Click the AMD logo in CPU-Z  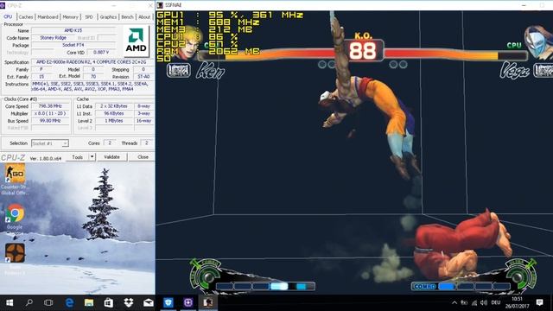(x=137, y=41)
